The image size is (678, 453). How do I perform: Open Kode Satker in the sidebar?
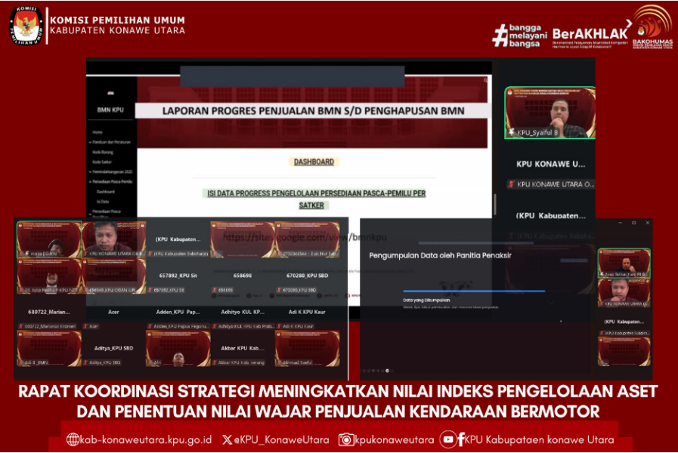[102, 162]
